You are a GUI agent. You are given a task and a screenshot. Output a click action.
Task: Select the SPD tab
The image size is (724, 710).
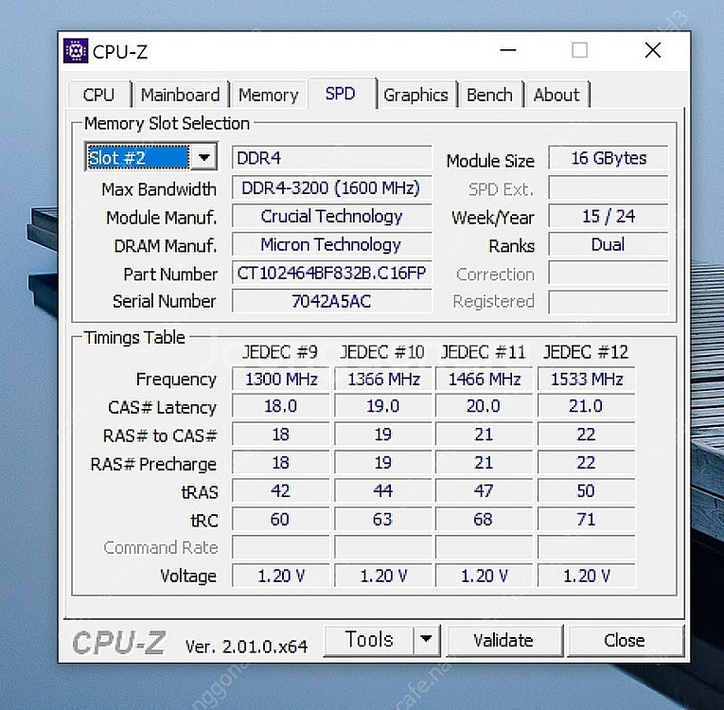coord(340,94)
